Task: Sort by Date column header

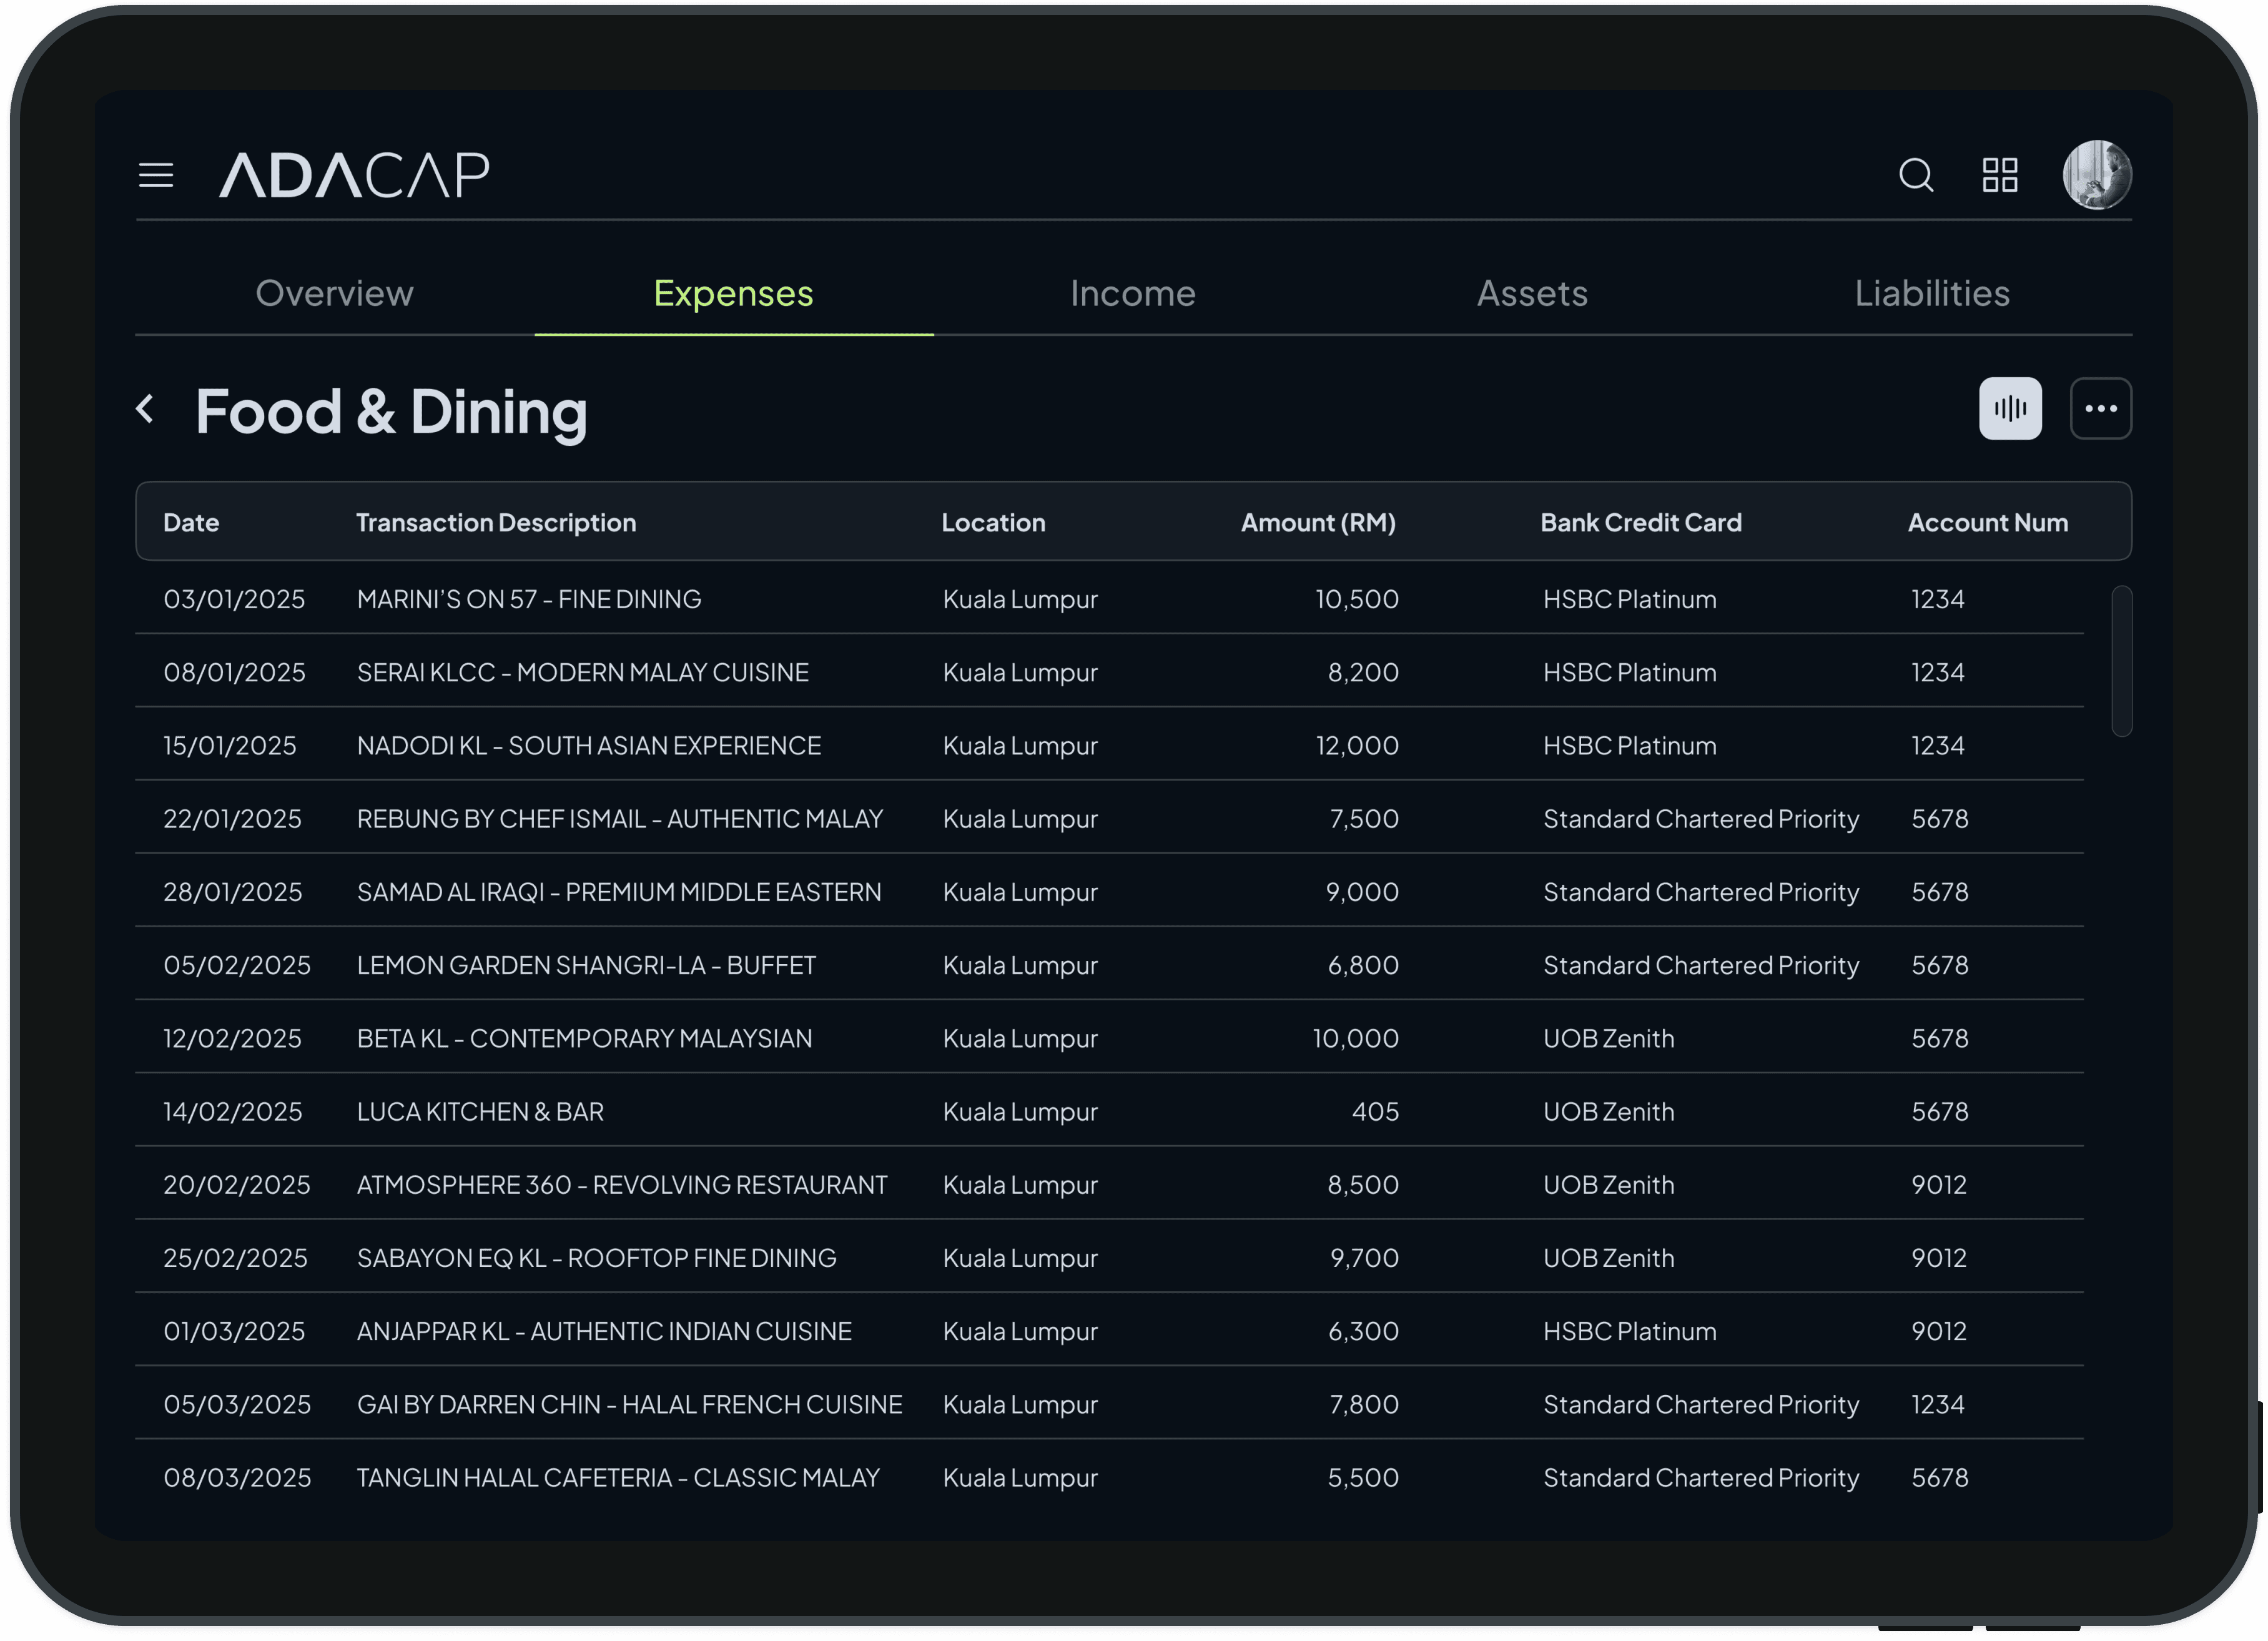Action: [x=191, y=523]
